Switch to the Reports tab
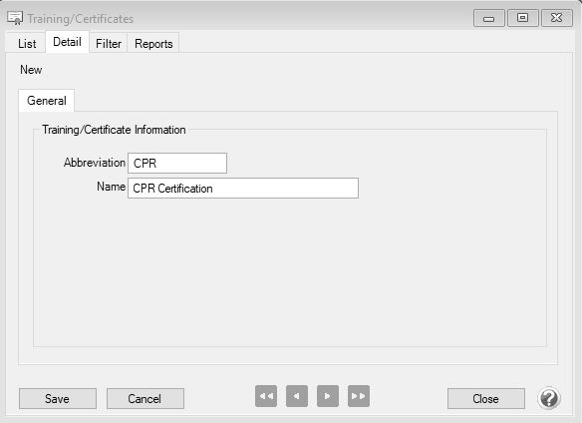The width and height of the screenshot is (582, 423). point(153,44)
